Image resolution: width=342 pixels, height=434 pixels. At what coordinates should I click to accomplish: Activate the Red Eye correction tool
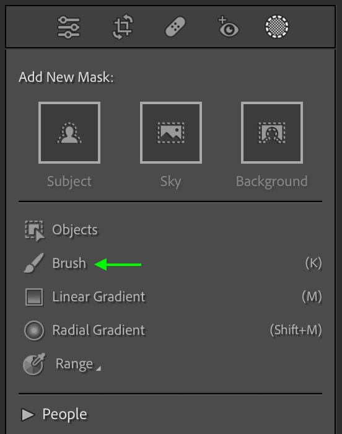[228, 27]
